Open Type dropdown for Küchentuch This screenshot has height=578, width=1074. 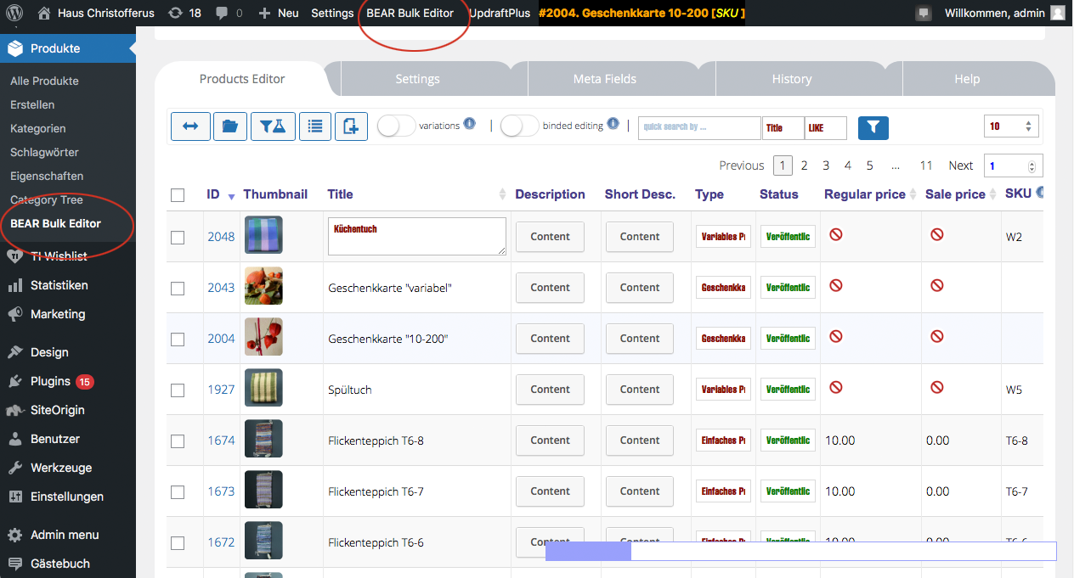coord(724,237)
